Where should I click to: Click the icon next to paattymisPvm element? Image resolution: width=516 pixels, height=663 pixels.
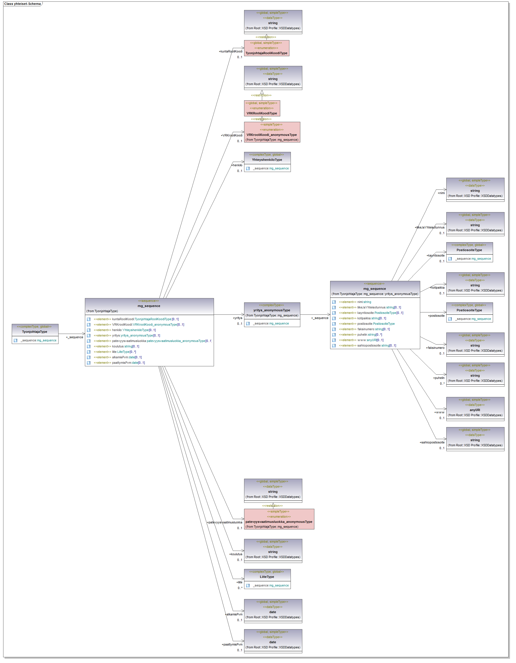click(x=89, y=363)
